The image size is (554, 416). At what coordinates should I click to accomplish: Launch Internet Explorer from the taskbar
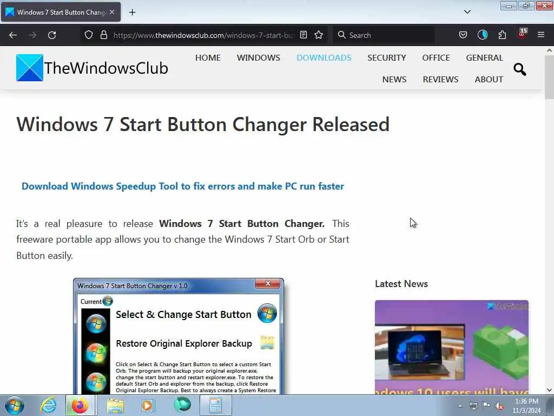click(x=48, y=405)
